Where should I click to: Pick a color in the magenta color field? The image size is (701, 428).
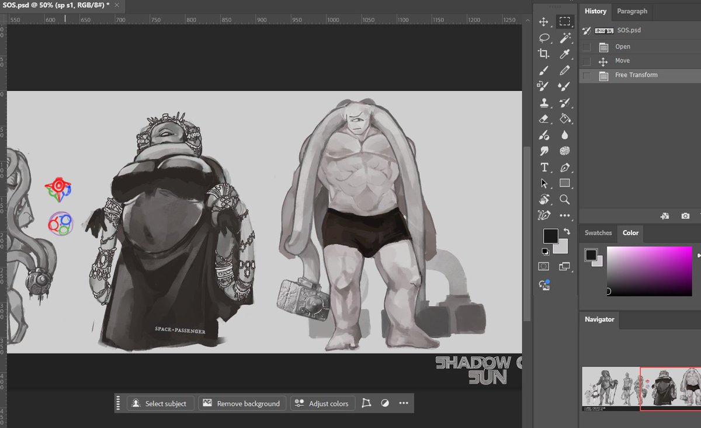coord(649,271)
